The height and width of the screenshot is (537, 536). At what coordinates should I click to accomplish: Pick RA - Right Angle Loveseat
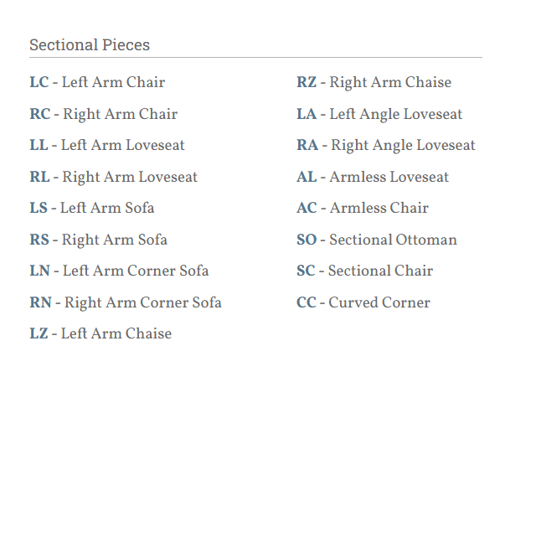coord(386,146)
